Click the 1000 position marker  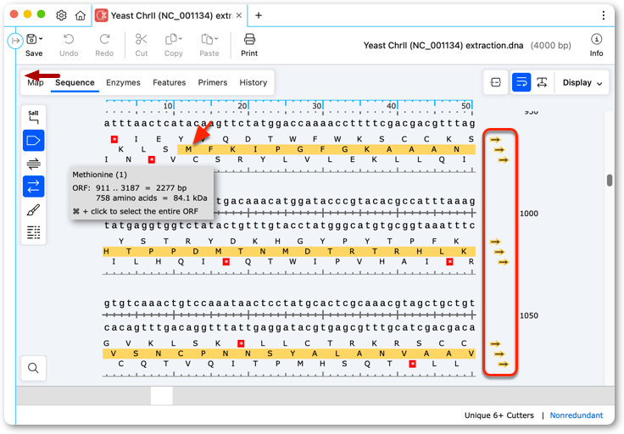point(529,214)
